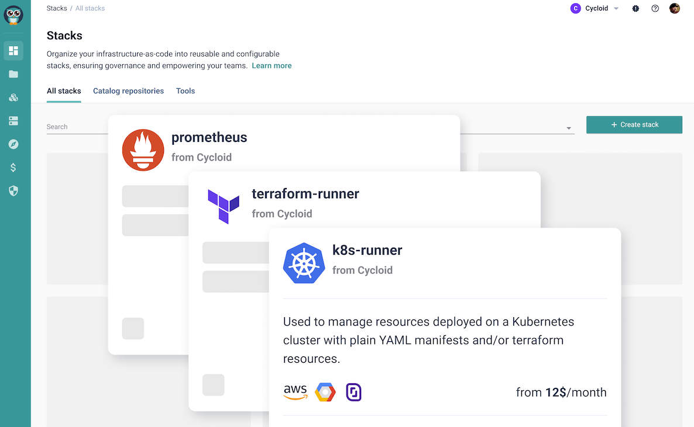
Task: Click the Stacks page heading
Action: click(x=64, y=36)
